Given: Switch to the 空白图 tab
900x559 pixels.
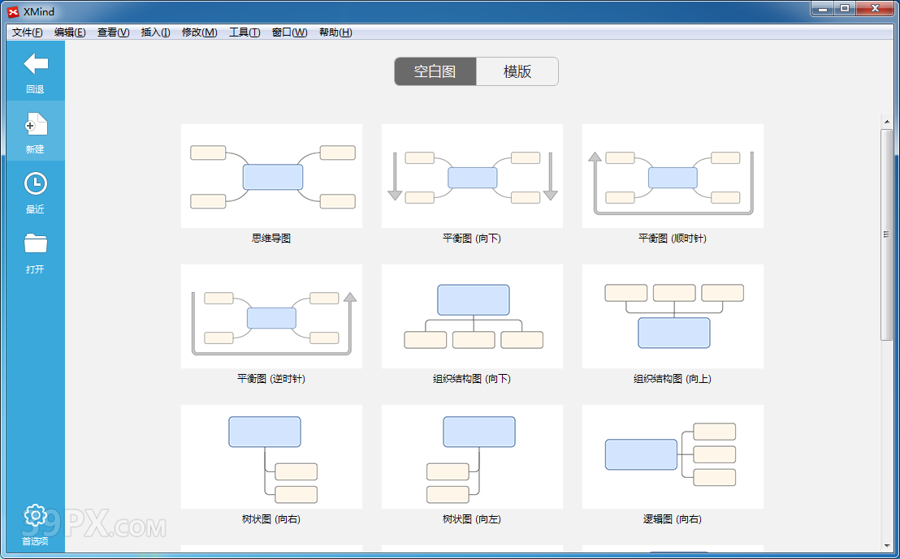Looking at the screenshot, I should (x=435, y=71).
